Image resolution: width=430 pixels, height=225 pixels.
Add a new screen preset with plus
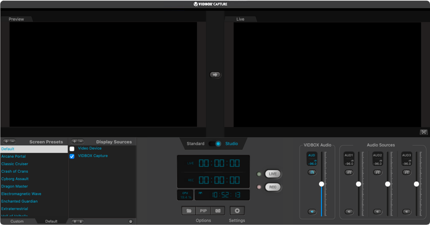6,142
